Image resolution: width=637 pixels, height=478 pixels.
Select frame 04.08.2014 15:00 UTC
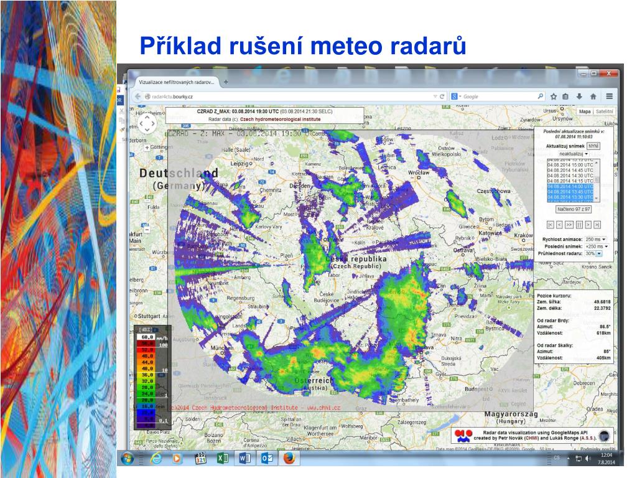(570, 165)
